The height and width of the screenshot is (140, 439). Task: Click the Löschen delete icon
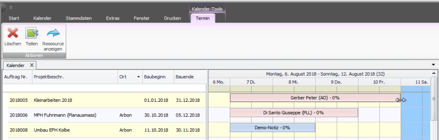[x=13, y=33]
